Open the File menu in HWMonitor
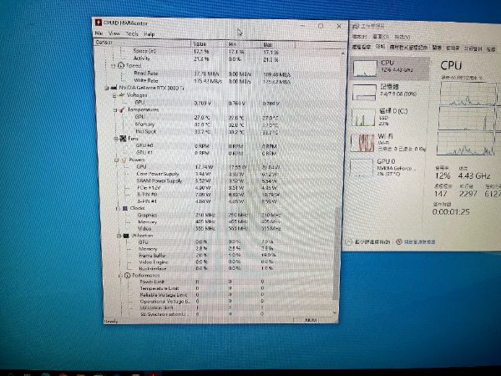 coord(99,33)
